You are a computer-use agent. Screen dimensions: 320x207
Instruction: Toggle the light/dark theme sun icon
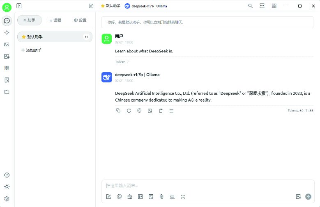[x=7, y=187]
